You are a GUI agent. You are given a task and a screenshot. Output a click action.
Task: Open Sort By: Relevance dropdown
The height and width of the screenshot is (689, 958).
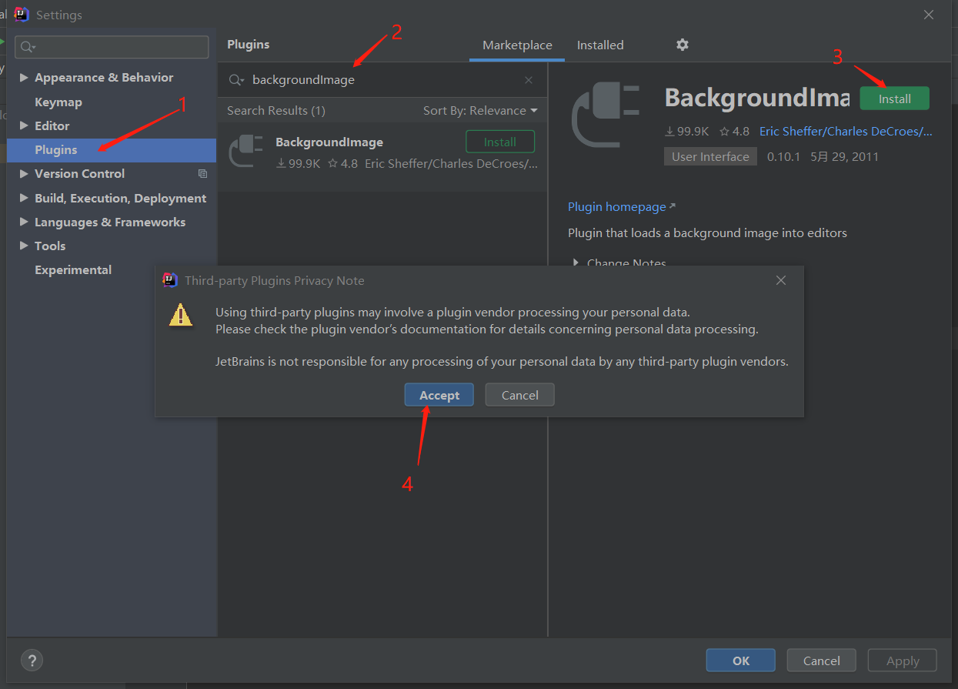(480, 111)
